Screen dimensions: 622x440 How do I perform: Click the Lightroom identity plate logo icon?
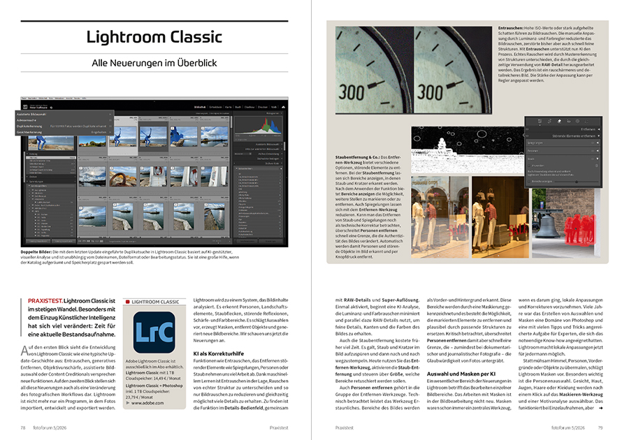pyautogui.click(x=25, y=107)
